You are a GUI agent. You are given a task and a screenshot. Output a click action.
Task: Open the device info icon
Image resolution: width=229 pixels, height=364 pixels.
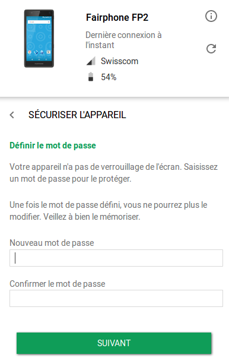tap(211, 16)
